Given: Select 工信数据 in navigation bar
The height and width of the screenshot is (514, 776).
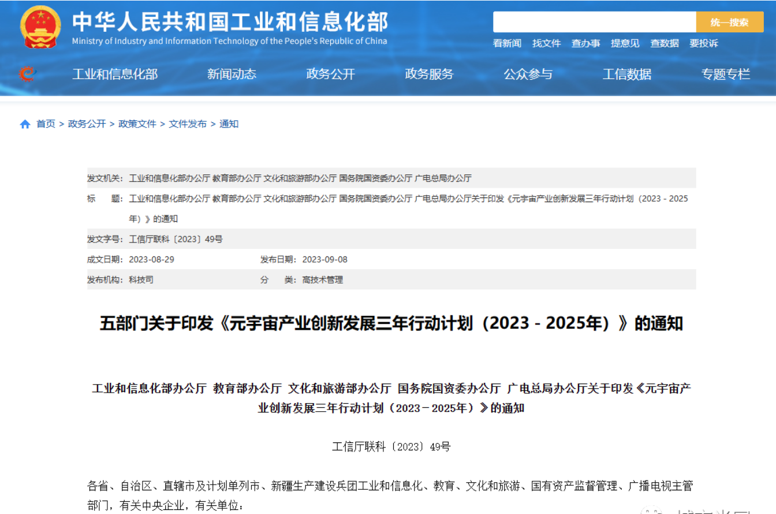Looking at the screenshot, I should 626,74.
